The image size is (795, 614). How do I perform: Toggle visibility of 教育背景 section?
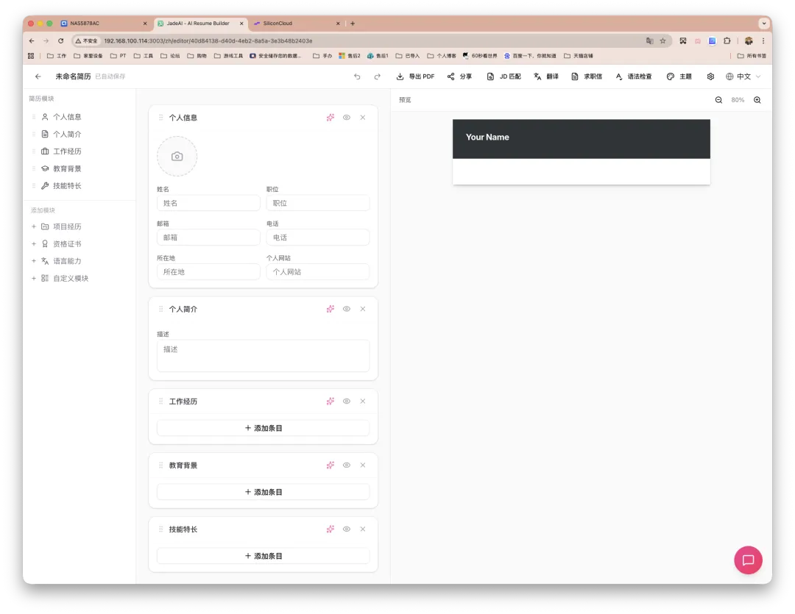pyautogui.click(x=346, y=465)
